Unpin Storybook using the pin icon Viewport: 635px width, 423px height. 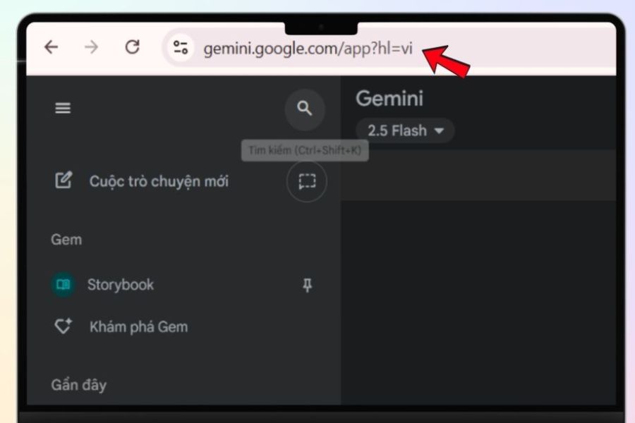(x=307, y=285)
